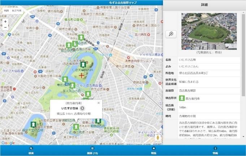Switch map to 地図 view
This screenshot has width=246, height=156.
point(6,11)
